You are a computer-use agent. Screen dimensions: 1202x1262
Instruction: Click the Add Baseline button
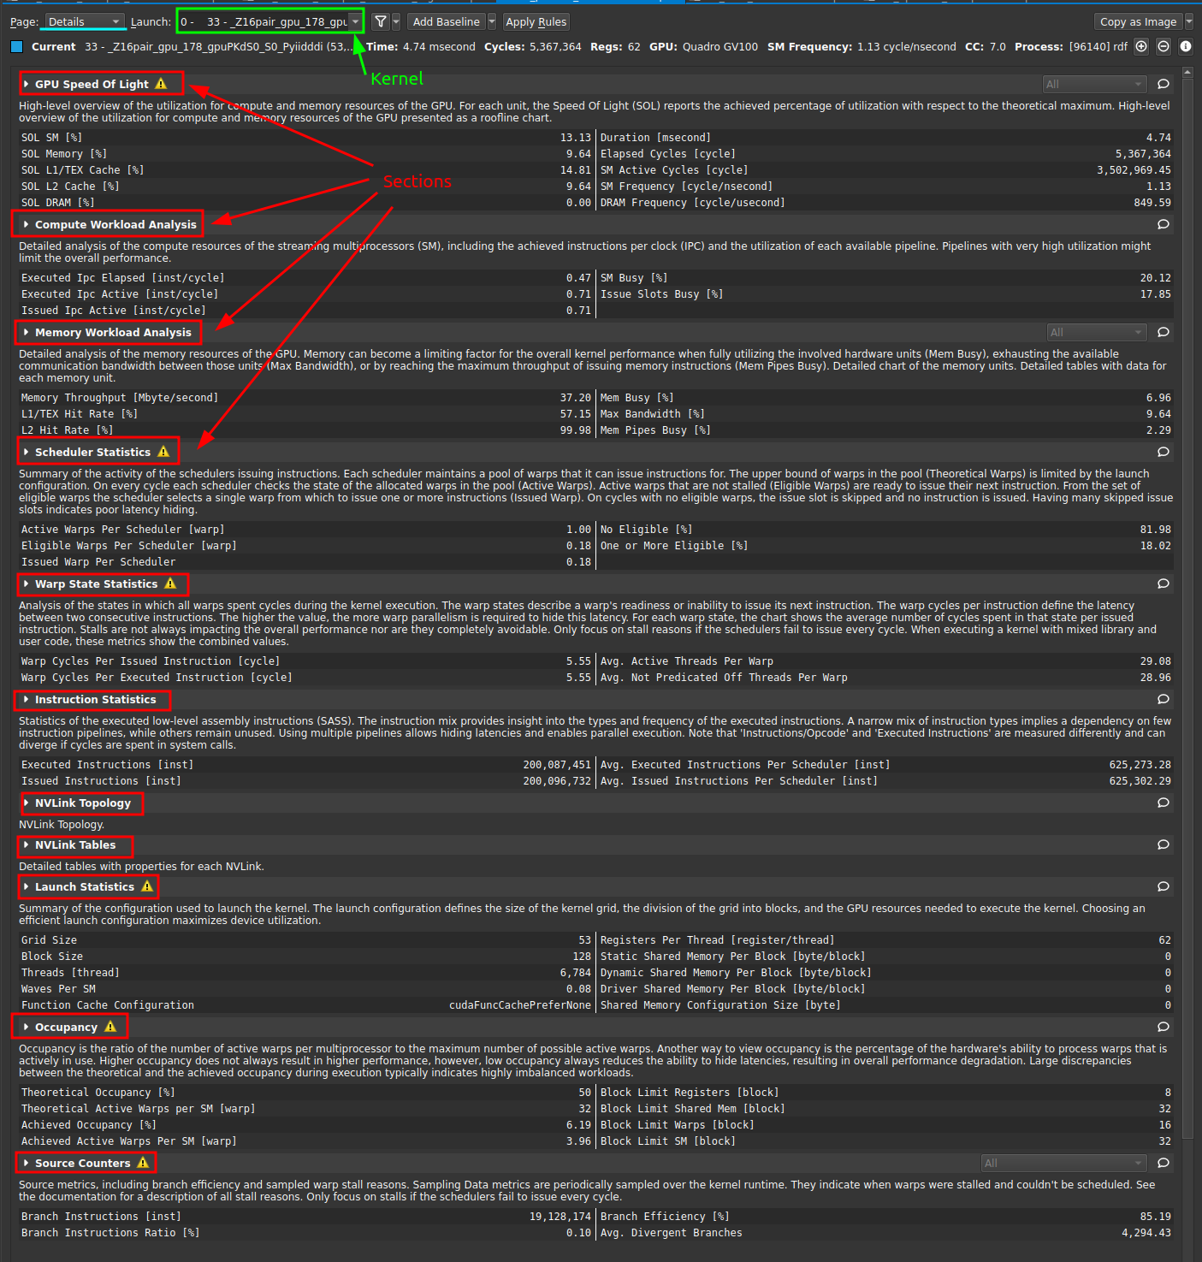[x=446, y=21]
